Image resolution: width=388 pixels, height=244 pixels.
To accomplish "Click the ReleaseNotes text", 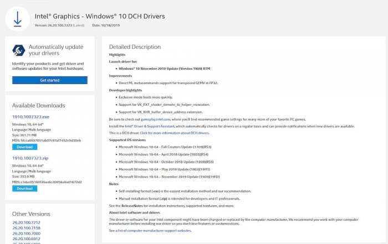I will pos(132,206).
